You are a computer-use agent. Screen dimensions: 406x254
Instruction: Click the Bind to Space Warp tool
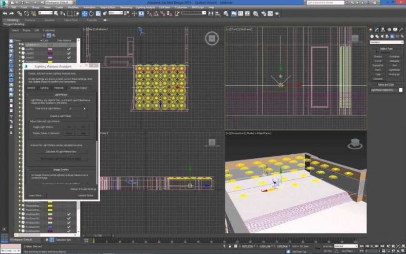[x=33, y=13]
